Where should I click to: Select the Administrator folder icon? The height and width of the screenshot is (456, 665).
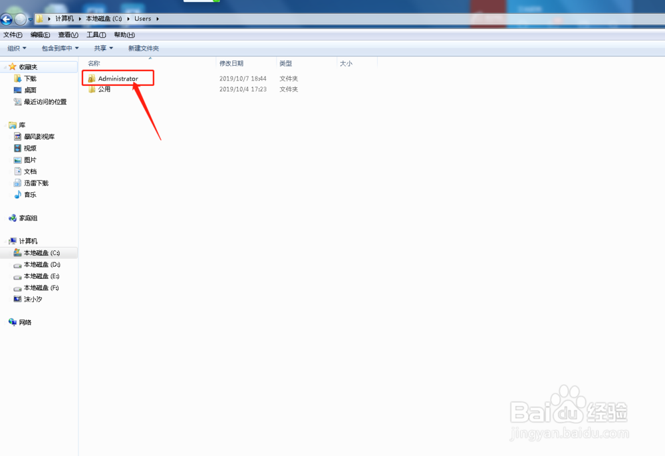92,79
